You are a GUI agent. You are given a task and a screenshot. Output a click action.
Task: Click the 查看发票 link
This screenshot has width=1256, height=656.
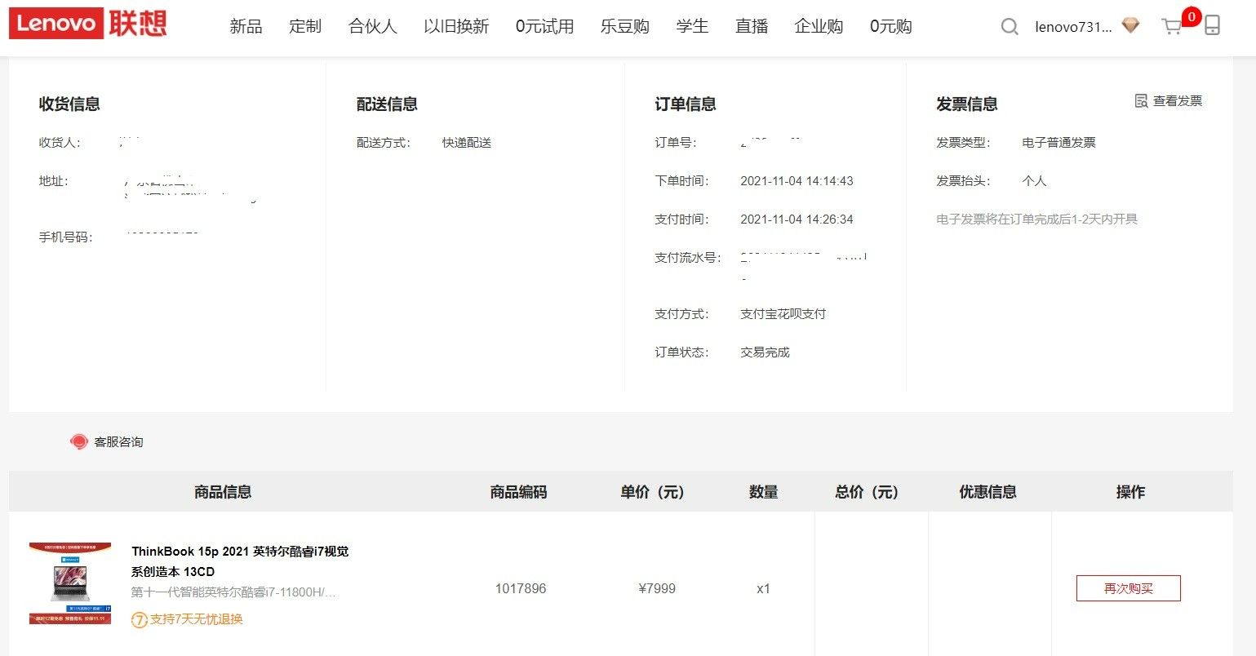coord(1178,101)
